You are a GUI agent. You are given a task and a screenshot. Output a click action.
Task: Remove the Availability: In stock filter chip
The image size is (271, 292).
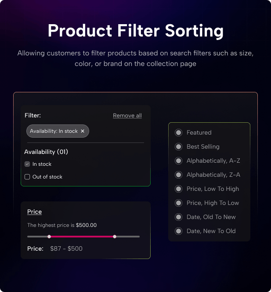coord(83,131)
